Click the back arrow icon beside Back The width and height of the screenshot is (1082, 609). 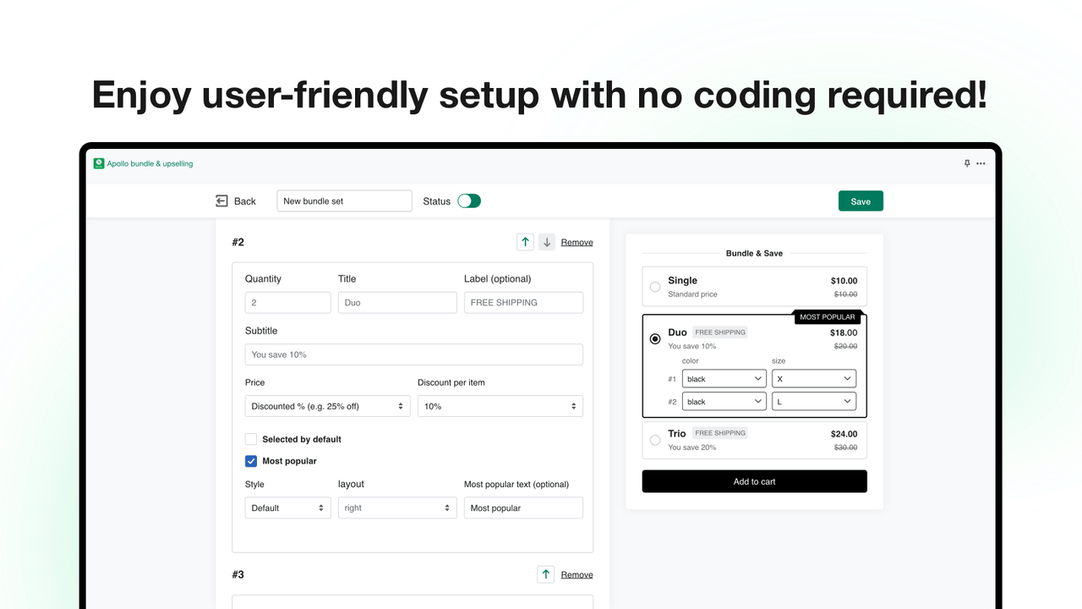[222, 200]
